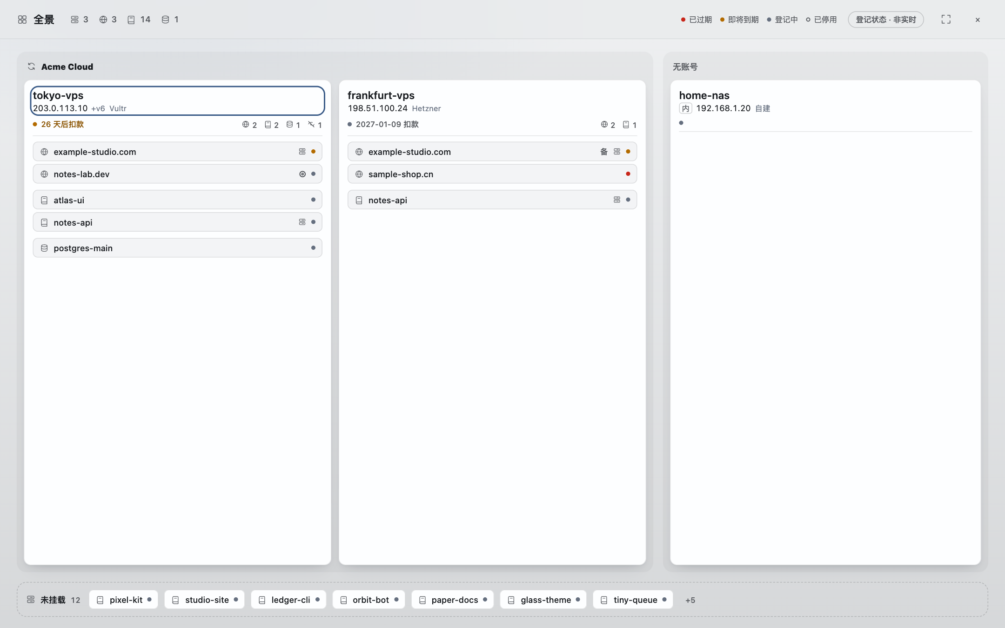Image resolution: width=1005 pixels, height=628 pixels.
Task: Open the paper-docs unmounted chip
Action: coord(452,600)
